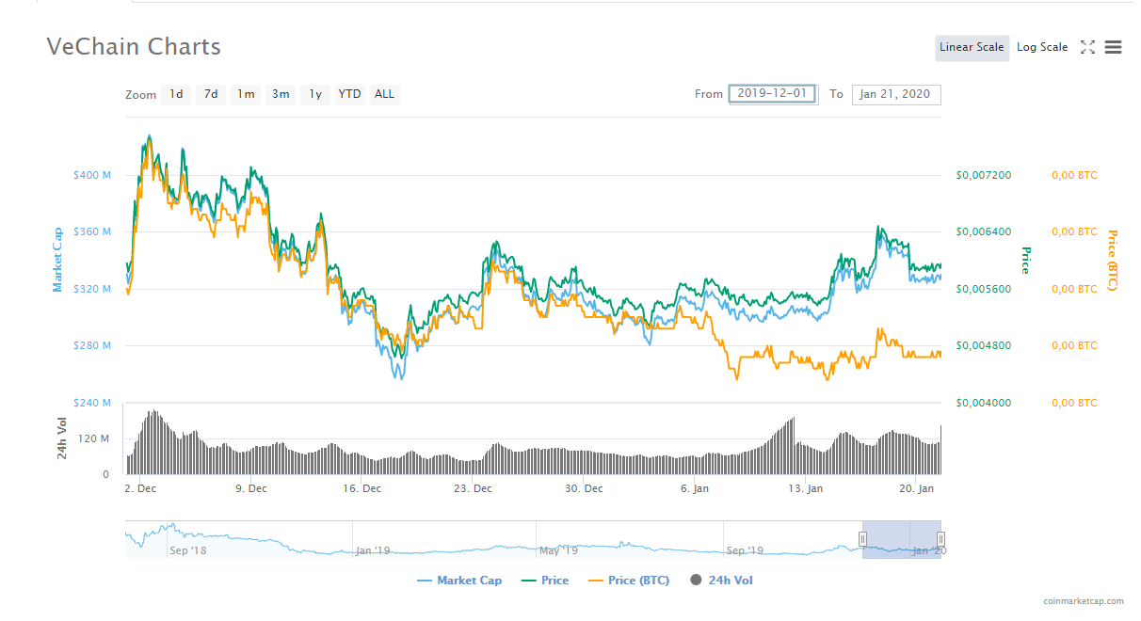Click the $0,004000 price axis label
The height and width of the screenshot is (621, 1141).
(984, 403)
